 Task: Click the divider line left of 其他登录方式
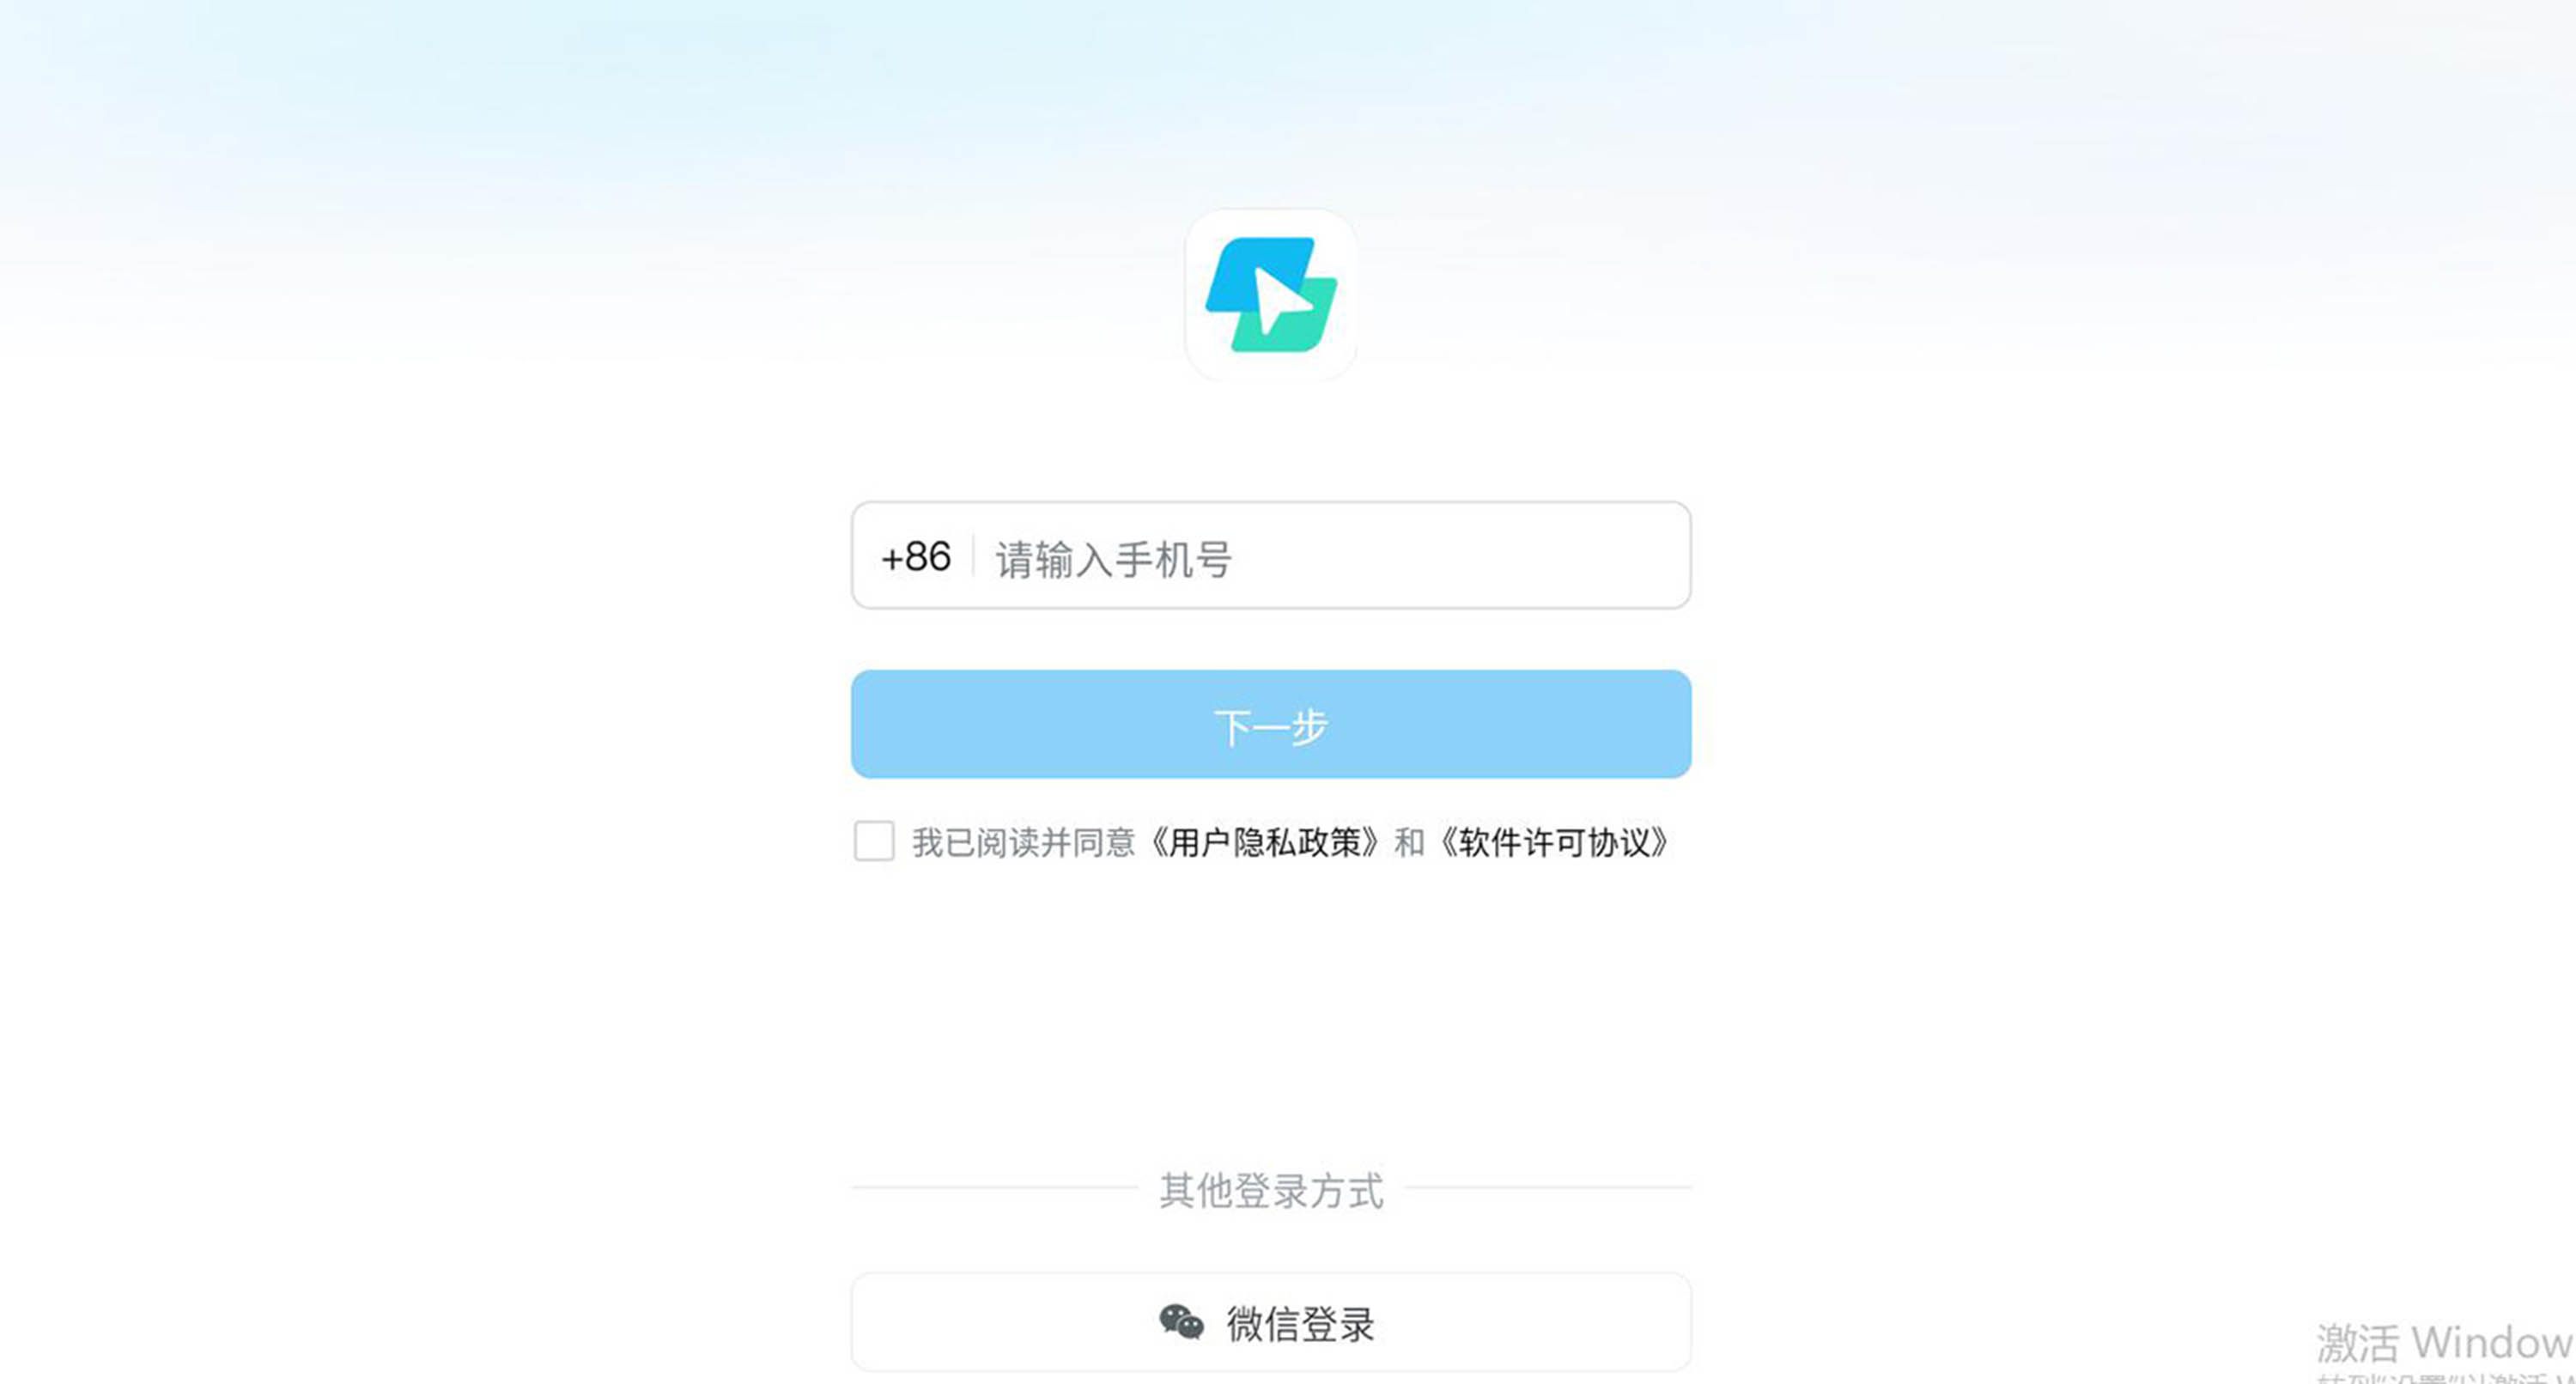point(995,1188)
